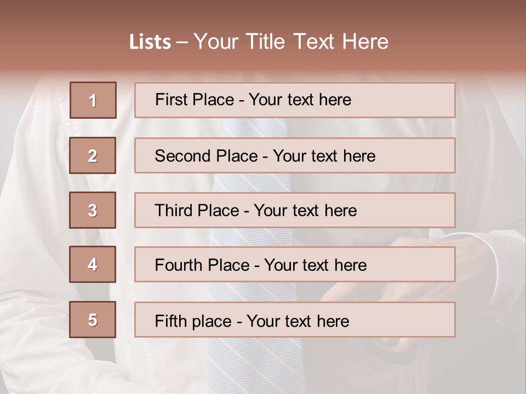Viewport: 526px width, 394px height.
Task: Click the dash between 'Lists' and 'Your Title'
Action: [182, 42]
